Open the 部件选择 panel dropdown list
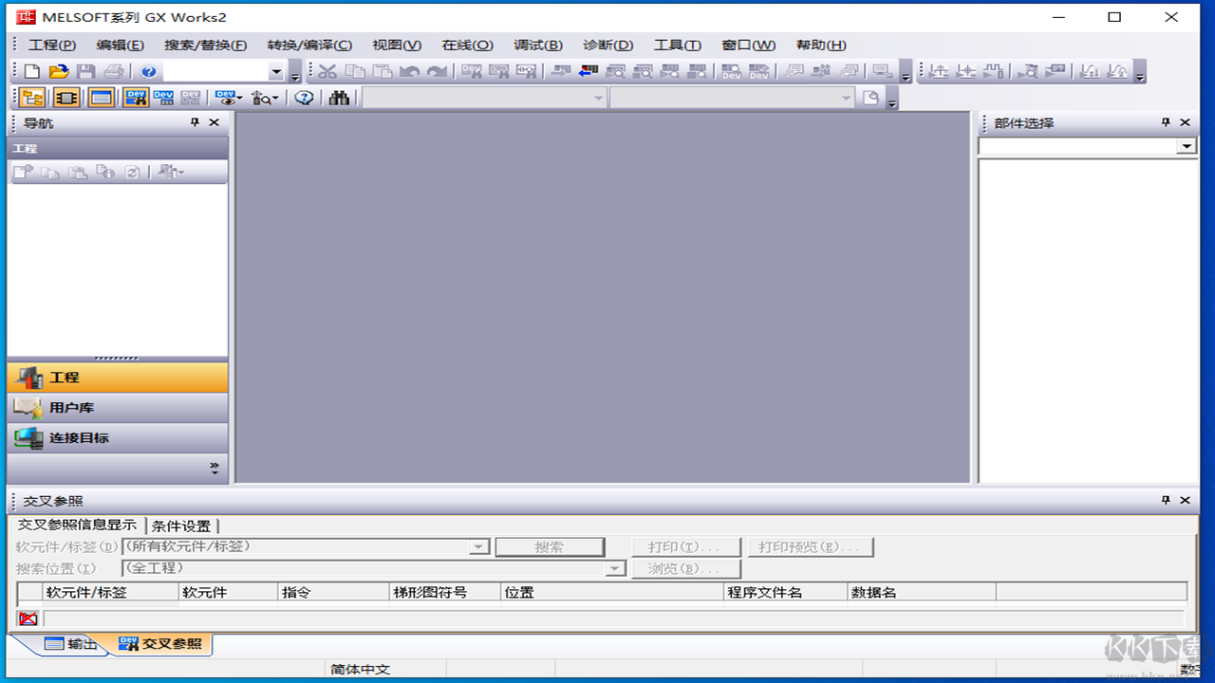The height and width of the screenshot is (683, 1215). [x=1186, y=146]
